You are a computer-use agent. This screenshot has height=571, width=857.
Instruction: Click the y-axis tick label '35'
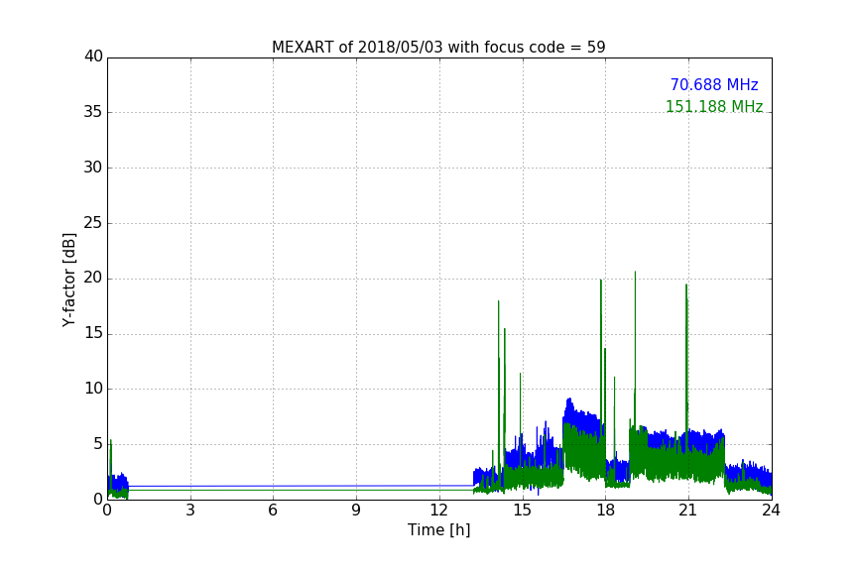tap(93, 112)
